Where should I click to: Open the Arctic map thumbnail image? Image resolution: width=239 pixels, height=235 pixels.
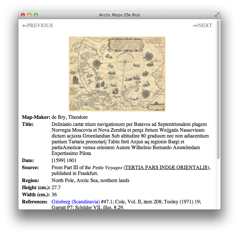click(x=117, y=74)
